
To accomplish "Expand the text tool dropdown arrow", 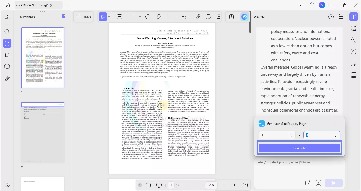I will (140, 17).
